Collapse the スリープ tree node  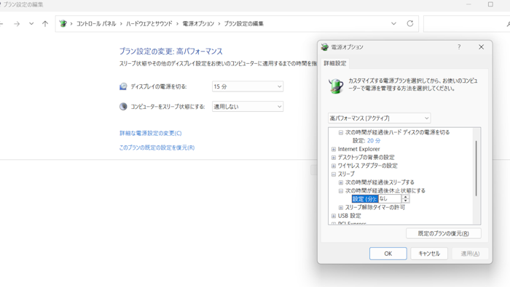tap(334, 174)
